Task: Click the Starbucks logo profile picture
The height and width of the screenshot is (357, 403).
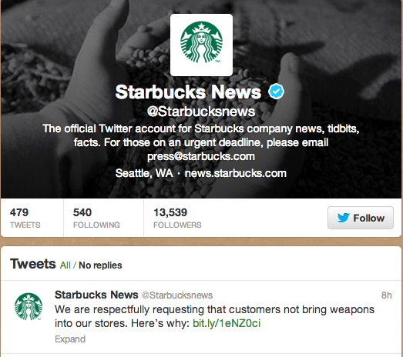Action: [x=202, y=45]
